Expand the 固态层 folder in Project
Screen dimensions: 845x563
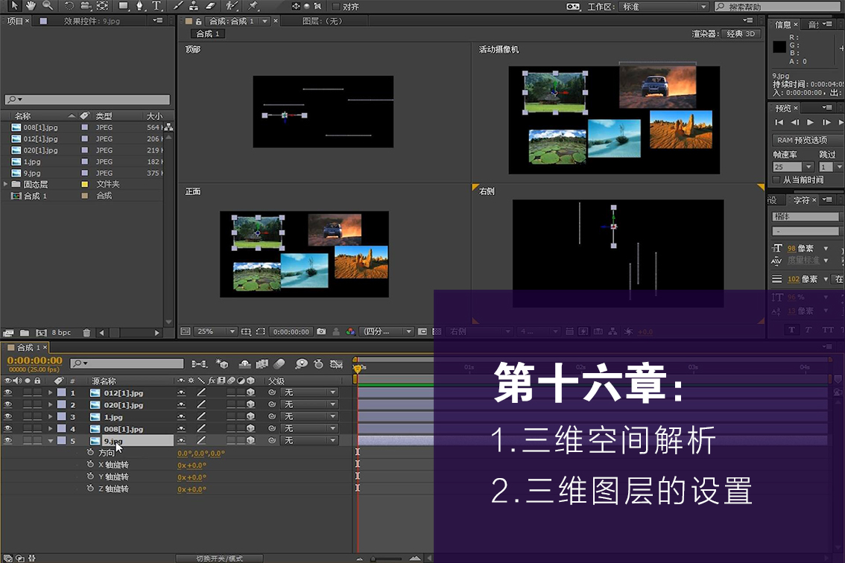[6, 184]
